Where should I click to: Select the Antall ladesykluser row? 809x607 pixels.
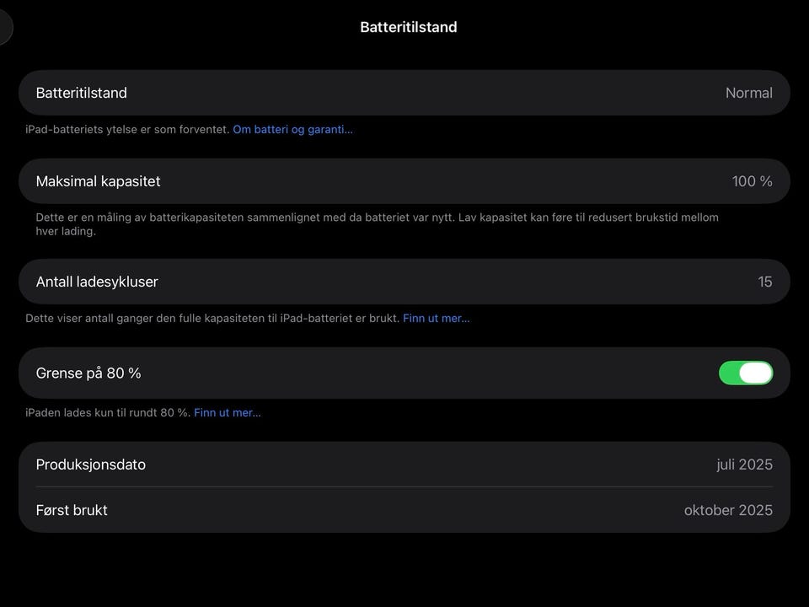404,282
